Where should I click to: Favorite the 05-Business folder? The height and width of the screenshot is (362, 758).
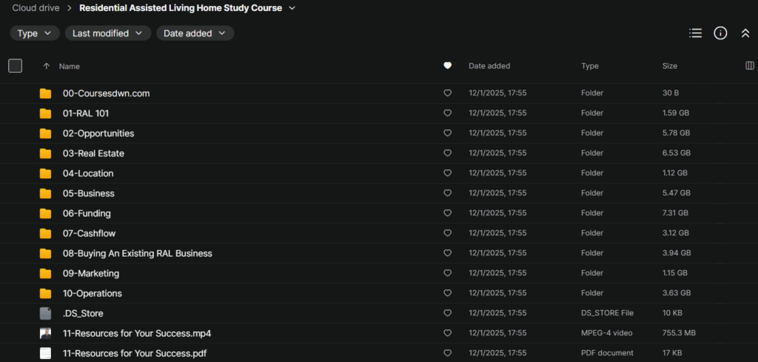click(x=447, y=193)
